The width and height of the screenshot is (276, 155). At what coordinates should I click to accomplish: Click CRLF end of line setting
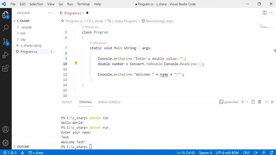coord(246,152)
